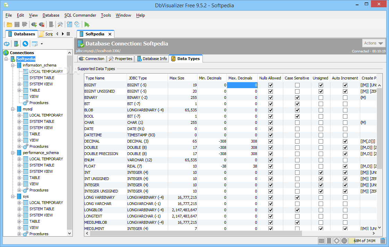389x247 pixels.
Task: Click the connect plug icon with green plus
Action: point(34,24)
